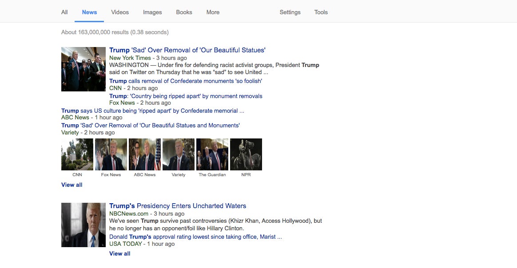Open headline Trump 'Sad' Over Removal of 'Our Beautiful Statues'
Screen dimensions: 517x268
[187, 50]
